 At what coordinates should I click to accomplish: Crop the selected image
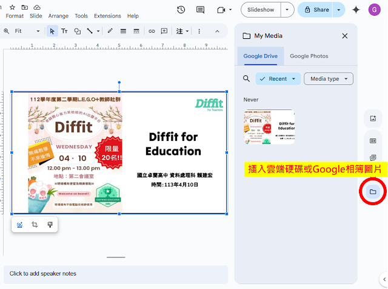click(35, 225)
